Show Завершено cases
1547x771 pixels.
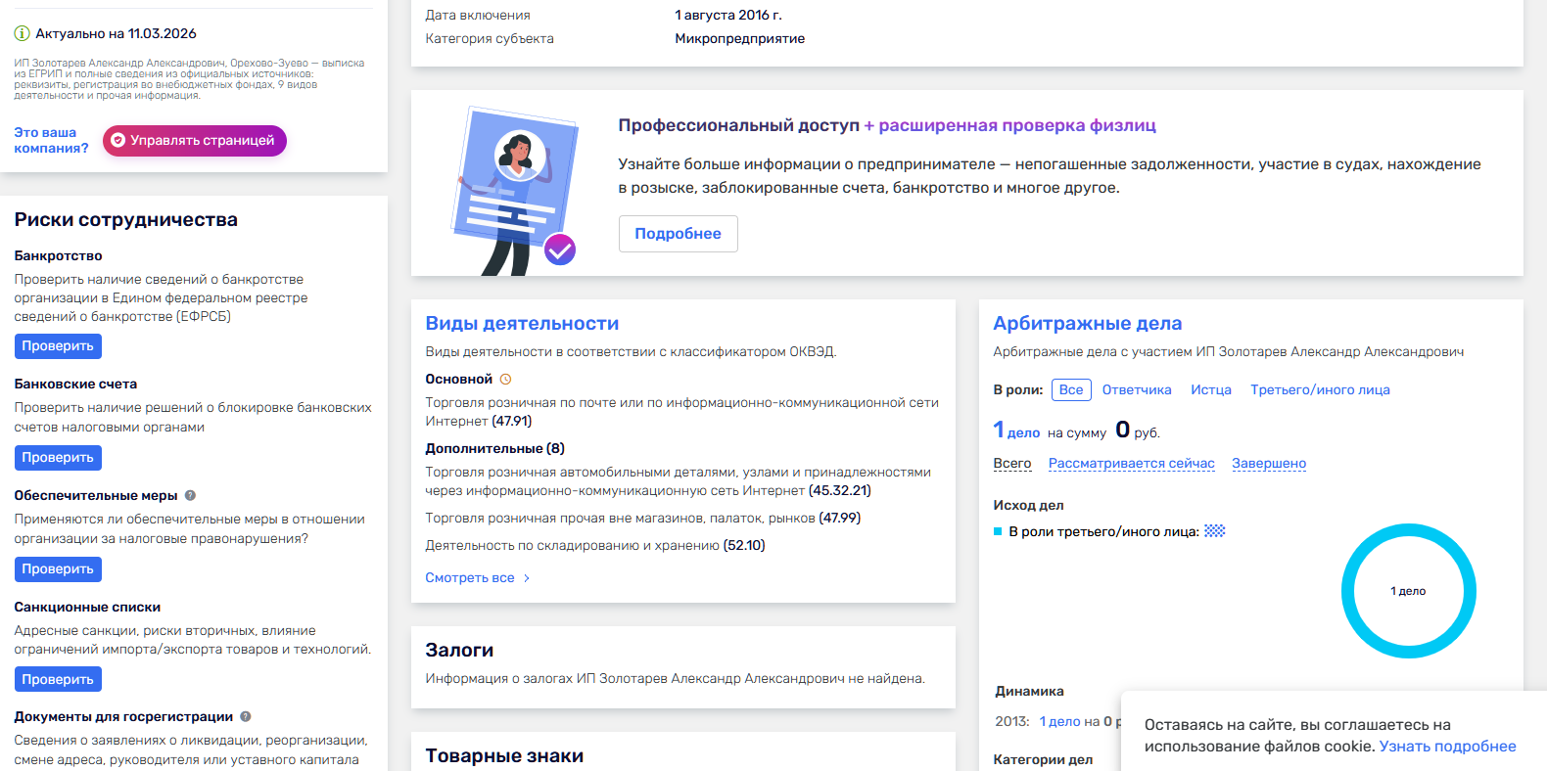pyautogui.click(x=1269, y=464)
